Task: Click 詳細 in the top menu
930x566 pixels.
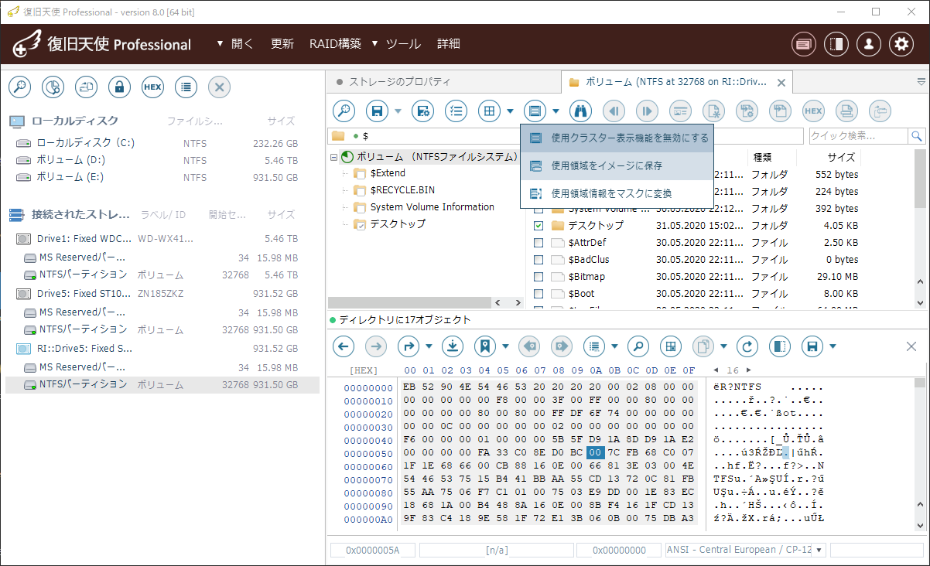Action: [x=449, y=44]
